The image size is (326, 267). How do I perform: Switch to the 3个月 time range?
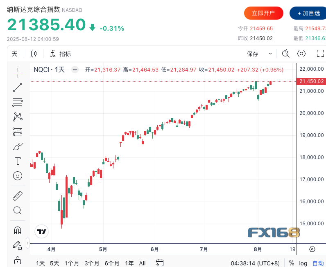tap(92, 263)
